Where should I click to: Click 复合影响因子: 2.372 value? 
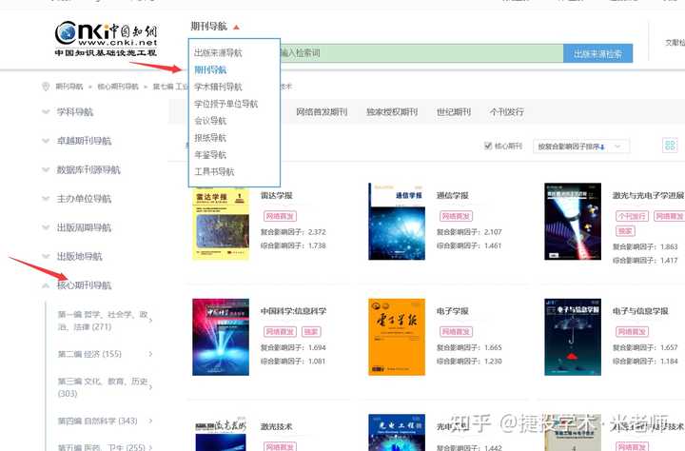[x=293, y=232]
